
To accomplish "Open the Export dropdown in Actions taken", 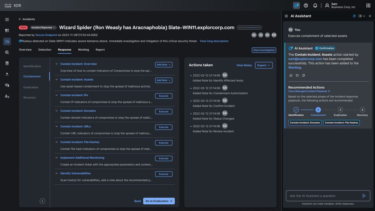I will coord(264,65).
